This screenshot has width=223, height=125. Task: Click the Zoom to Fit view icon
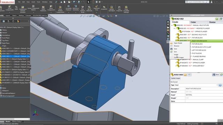coord(81,16)
